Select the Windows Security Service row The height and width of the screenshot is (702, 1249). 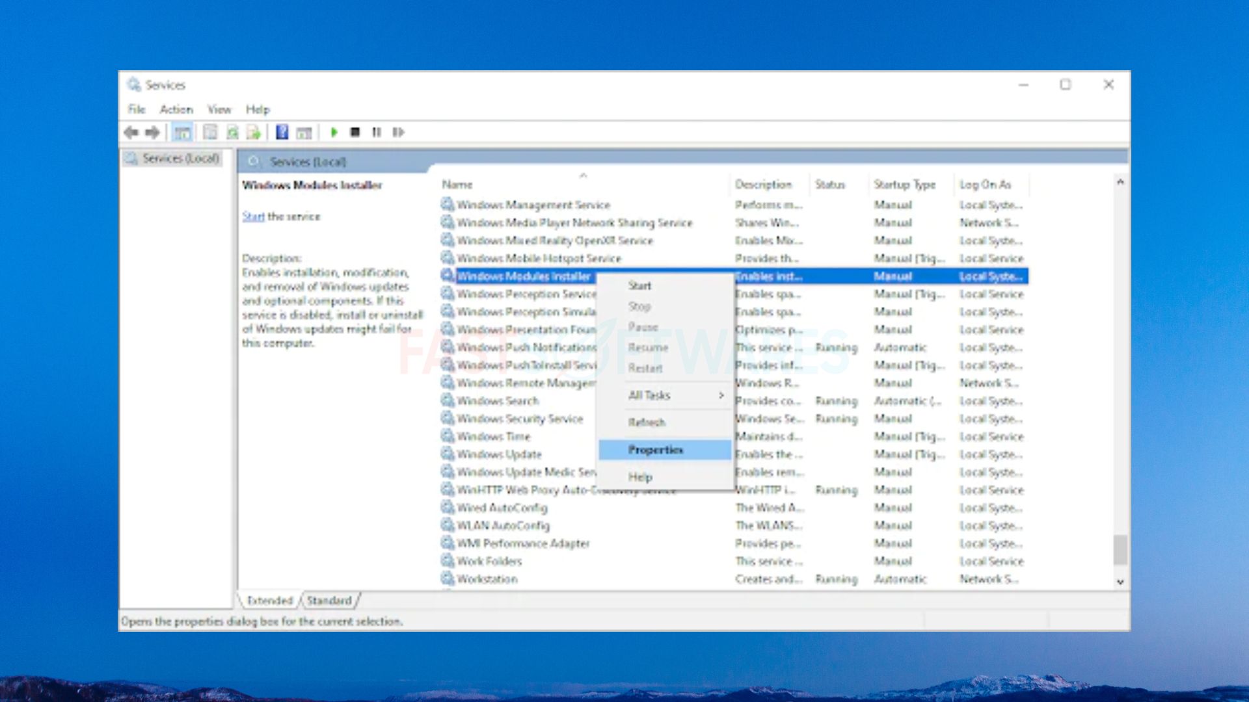point(734,419)
